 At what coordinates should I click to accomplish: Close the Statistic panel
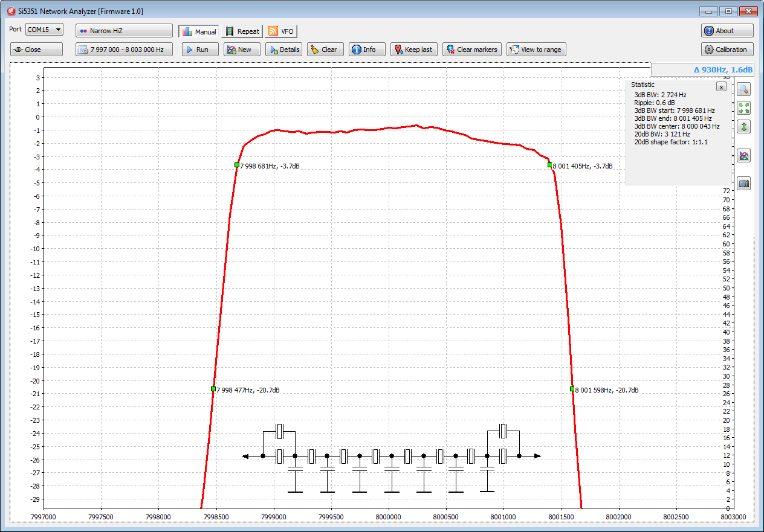pyautogui.click(x=720, y=87)
